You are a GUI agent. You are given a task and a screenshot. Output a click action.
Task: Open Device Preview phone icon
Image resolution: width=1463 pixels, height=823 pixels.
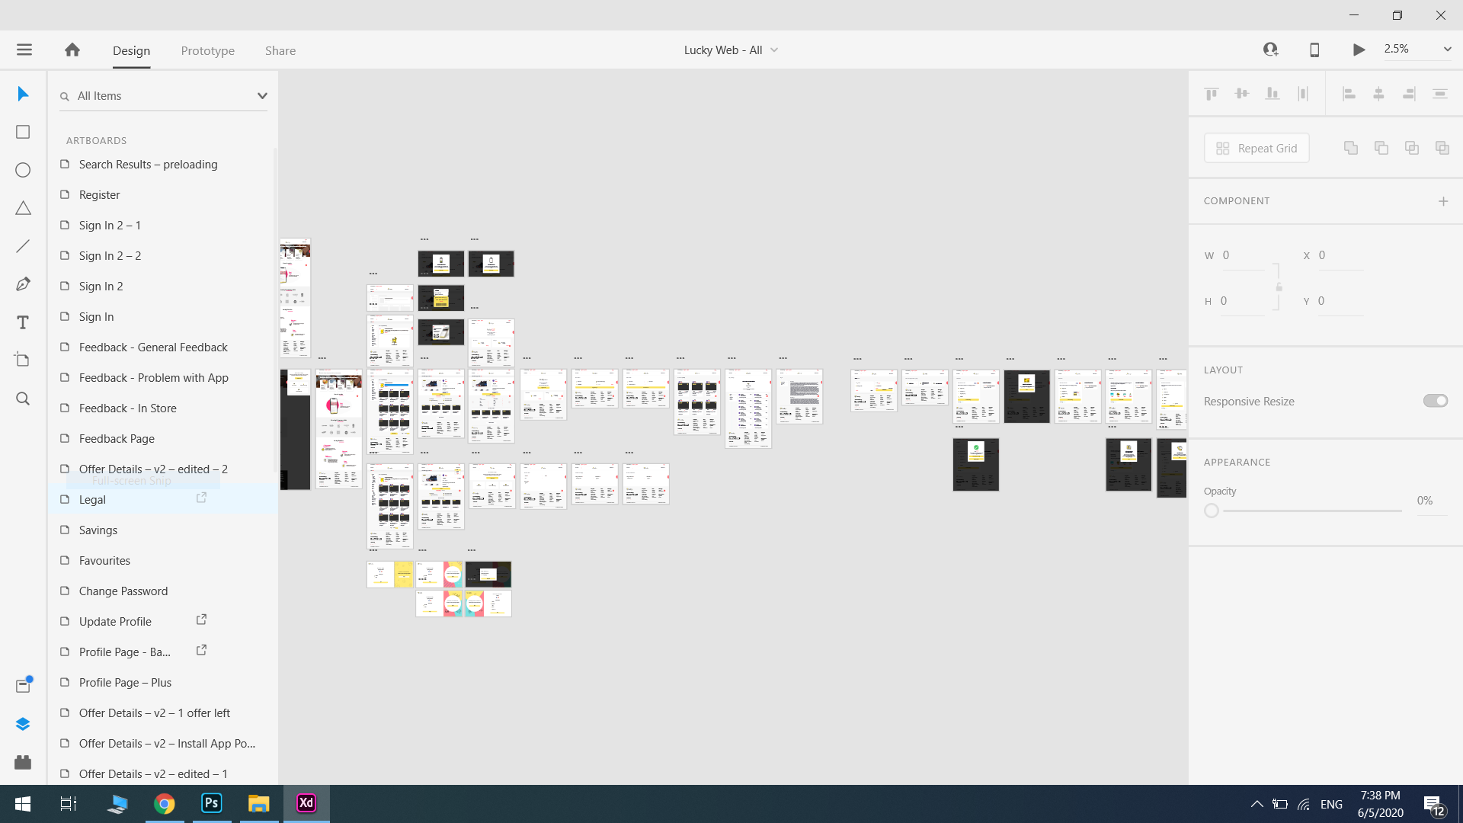tap(1314, 50)
